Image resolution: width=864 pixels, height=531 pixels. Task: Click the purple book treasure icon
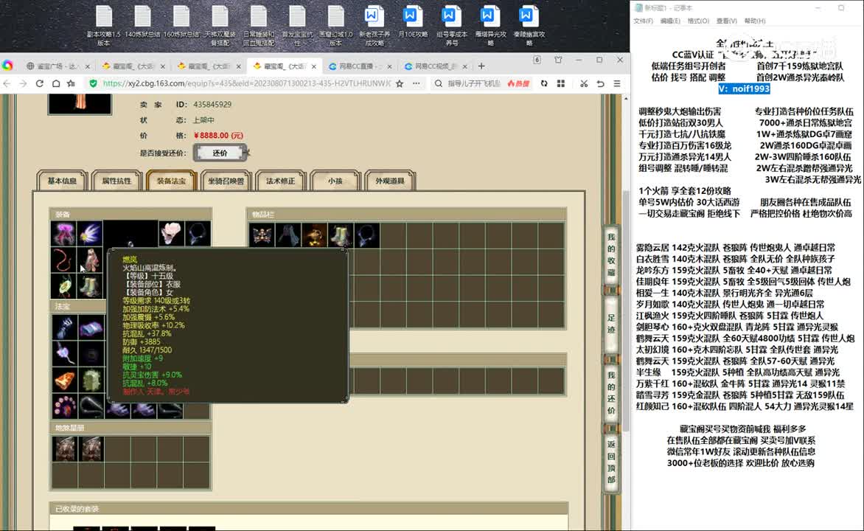click(91, 327)
